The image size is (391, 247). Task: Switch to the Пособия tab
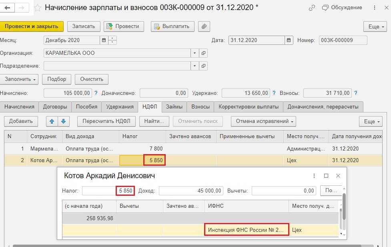[x=86, y=107]
